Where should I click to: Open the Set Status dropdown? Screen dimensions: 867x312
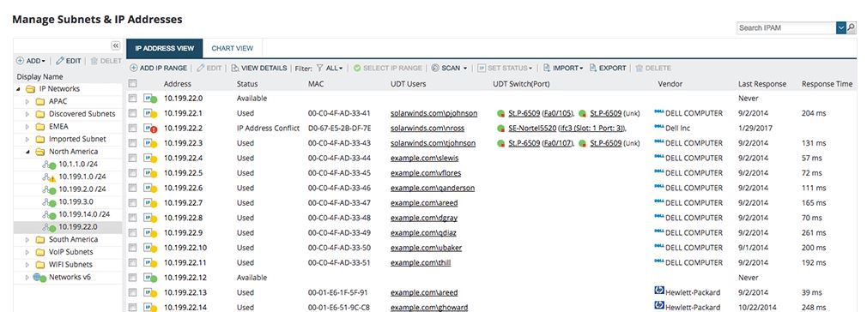(505, 68)
